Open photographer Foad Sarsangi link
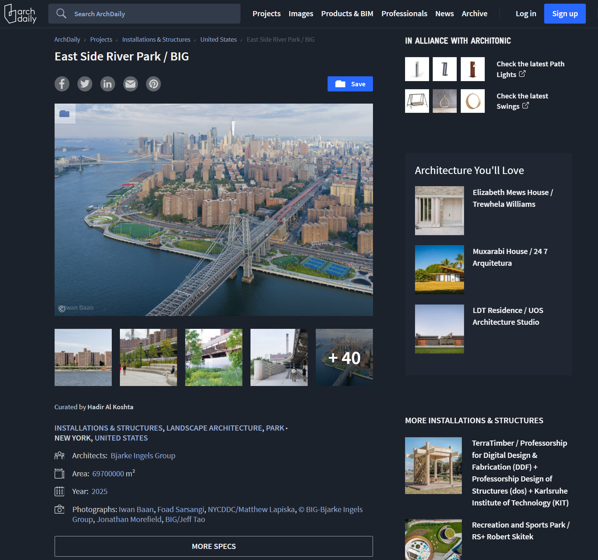 tap(181, 509)
